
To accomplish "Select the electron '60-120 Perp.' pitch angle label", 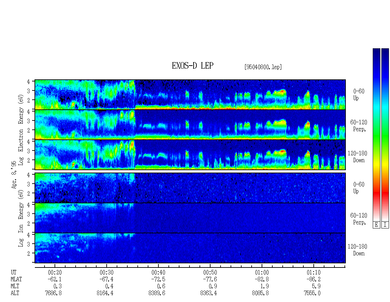I will click(359, 126).
